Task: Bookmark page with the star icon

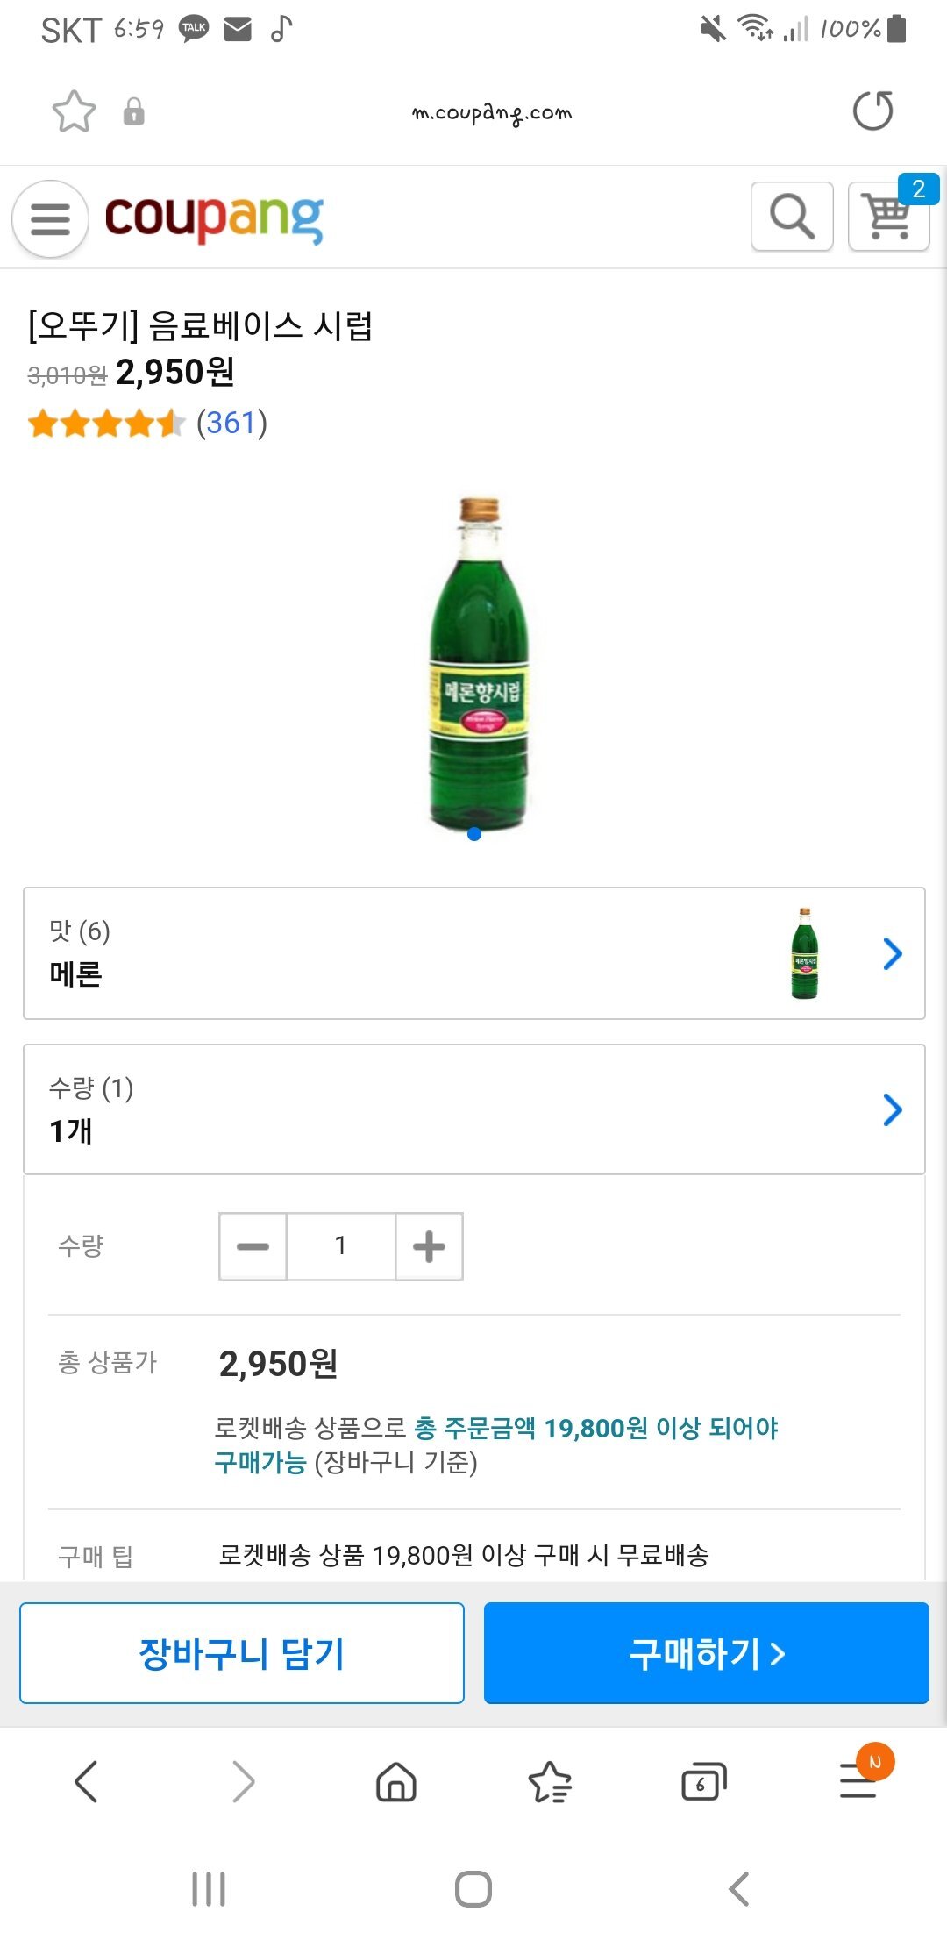Action: (x=74, y=111)
